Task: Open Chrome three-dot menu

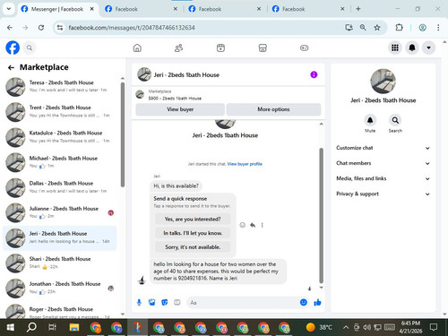Action: pos(438,28)
